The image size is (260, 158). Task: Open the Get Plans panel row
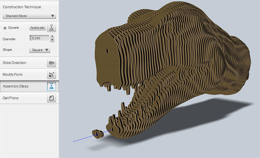(x=29, y=98)
